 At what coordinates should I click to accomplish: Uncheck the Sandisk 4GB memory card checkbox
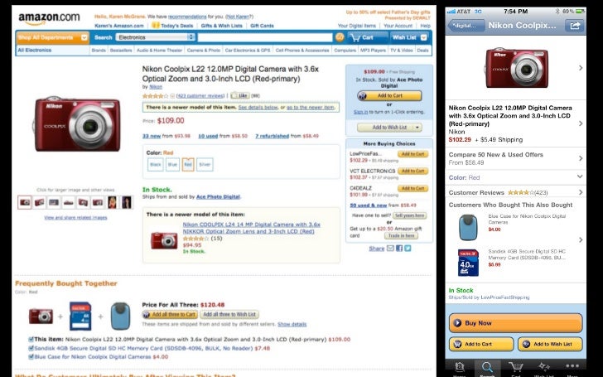[x=31, y=348]
